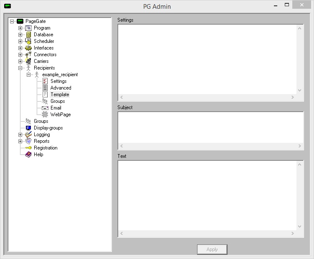The width and height of the screenshot is (314, 259).
Task: Open the Help tree label
Action: [x=38, y=154]
